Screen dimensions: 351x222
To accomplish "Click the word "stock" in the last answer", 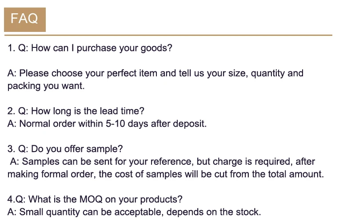I will pos(248,212).
